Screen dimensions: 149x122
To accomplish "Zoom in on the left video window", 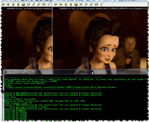I will [x=34, y=4].
